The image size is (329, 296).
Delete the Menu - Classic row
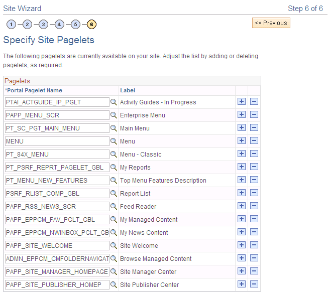254,154
